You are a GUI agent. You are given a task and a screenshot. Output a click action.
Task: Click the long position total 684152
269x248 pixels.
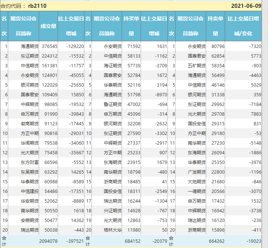click(x=131, y=241)
